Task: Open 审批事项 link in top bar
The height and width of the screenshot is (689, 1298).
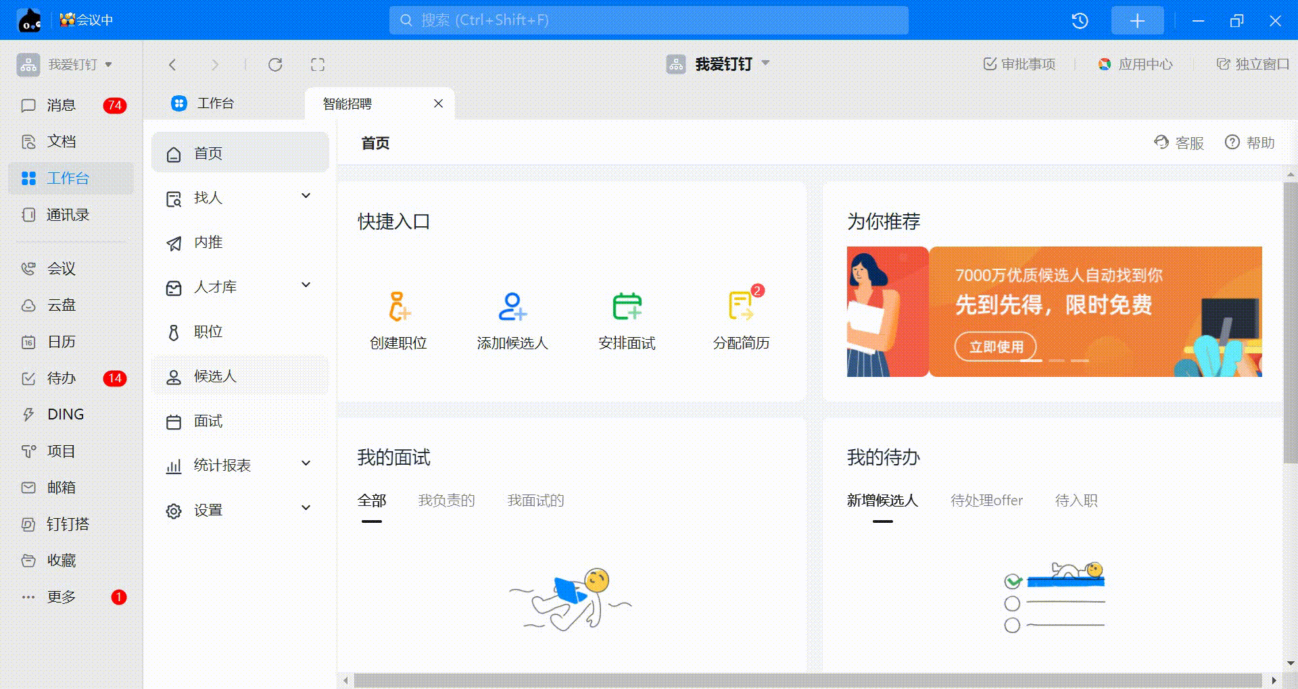Action: click(1019, 64)
